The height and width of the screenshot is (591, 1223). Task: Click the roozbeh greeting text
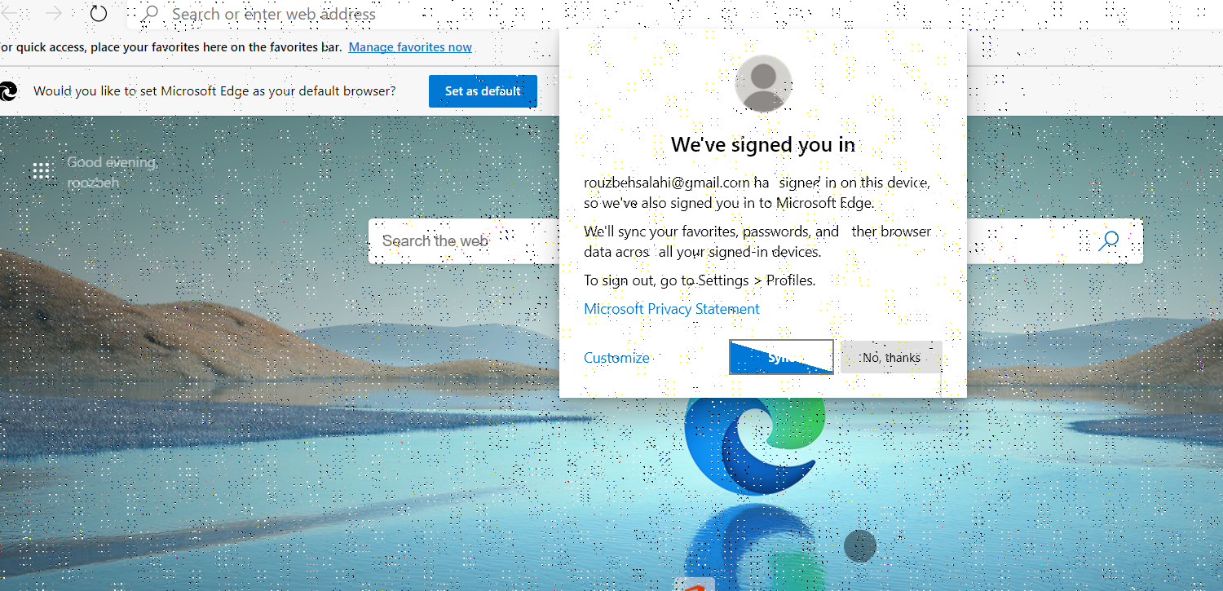click(93, 182)
